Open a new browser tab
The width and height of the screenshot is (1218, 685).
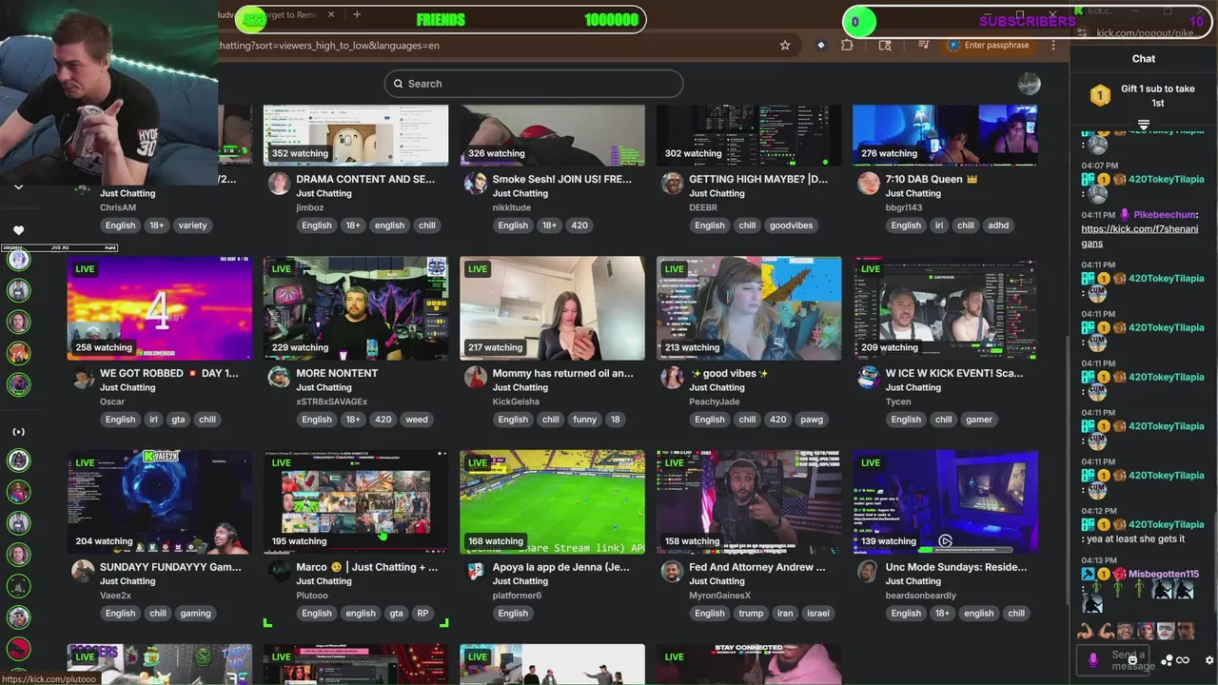(357, 14)
